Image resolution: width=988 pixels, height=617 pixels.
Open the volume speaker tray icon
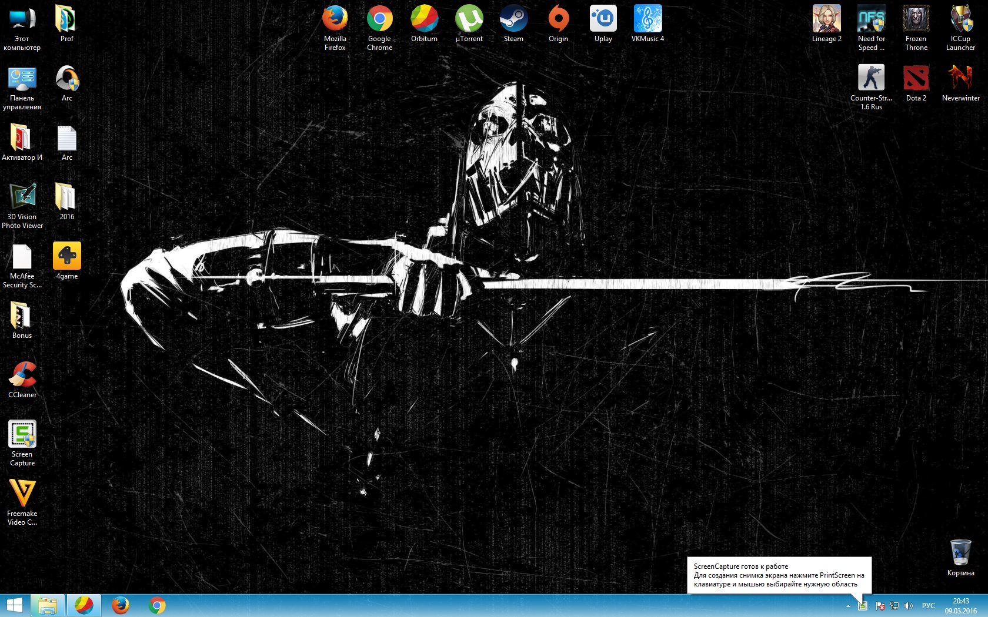[x=909, y=606]
